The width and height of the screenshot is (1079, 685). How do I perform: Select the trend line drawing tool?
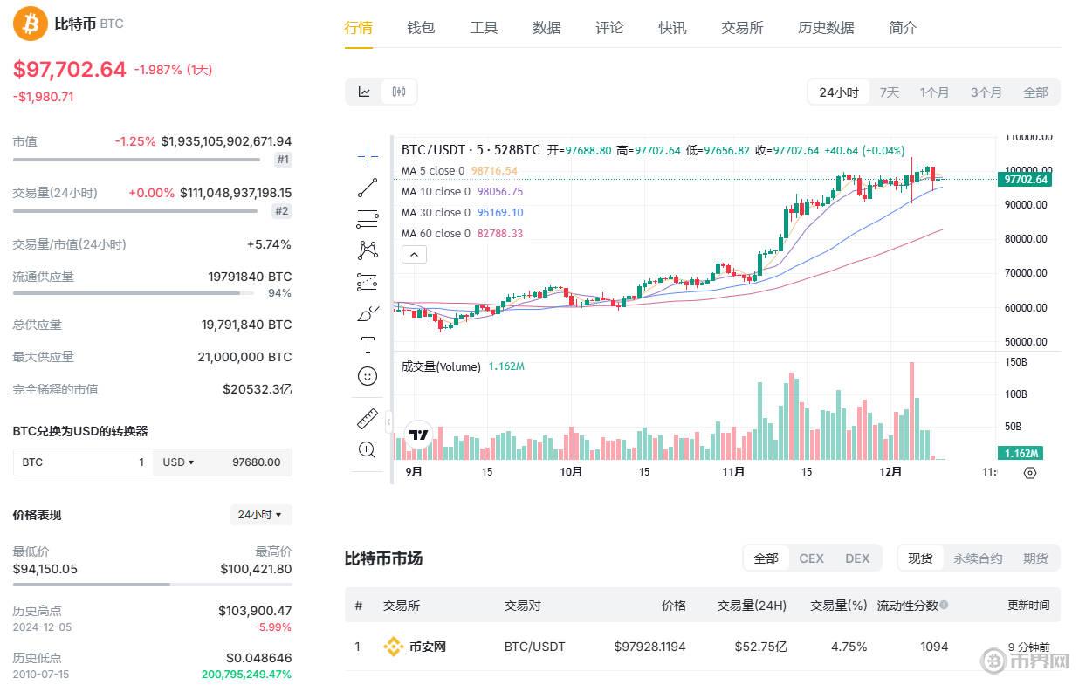(368, 188)
